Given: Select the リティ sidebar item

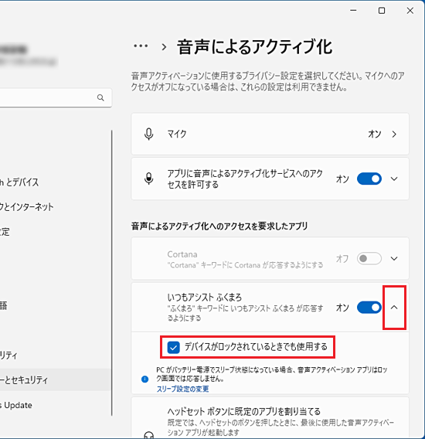Looking at the screenshot, I should click(x=8, y=356).
